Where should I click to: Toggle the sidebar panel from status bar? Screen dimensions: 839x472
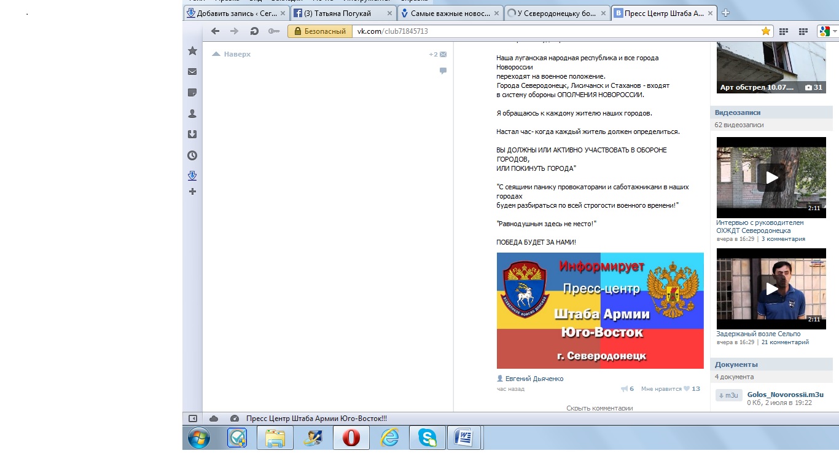(x=192, y=419)
